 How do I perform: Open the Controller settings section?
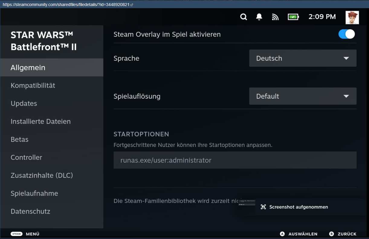pyautogui.click(x=52, y=157)
